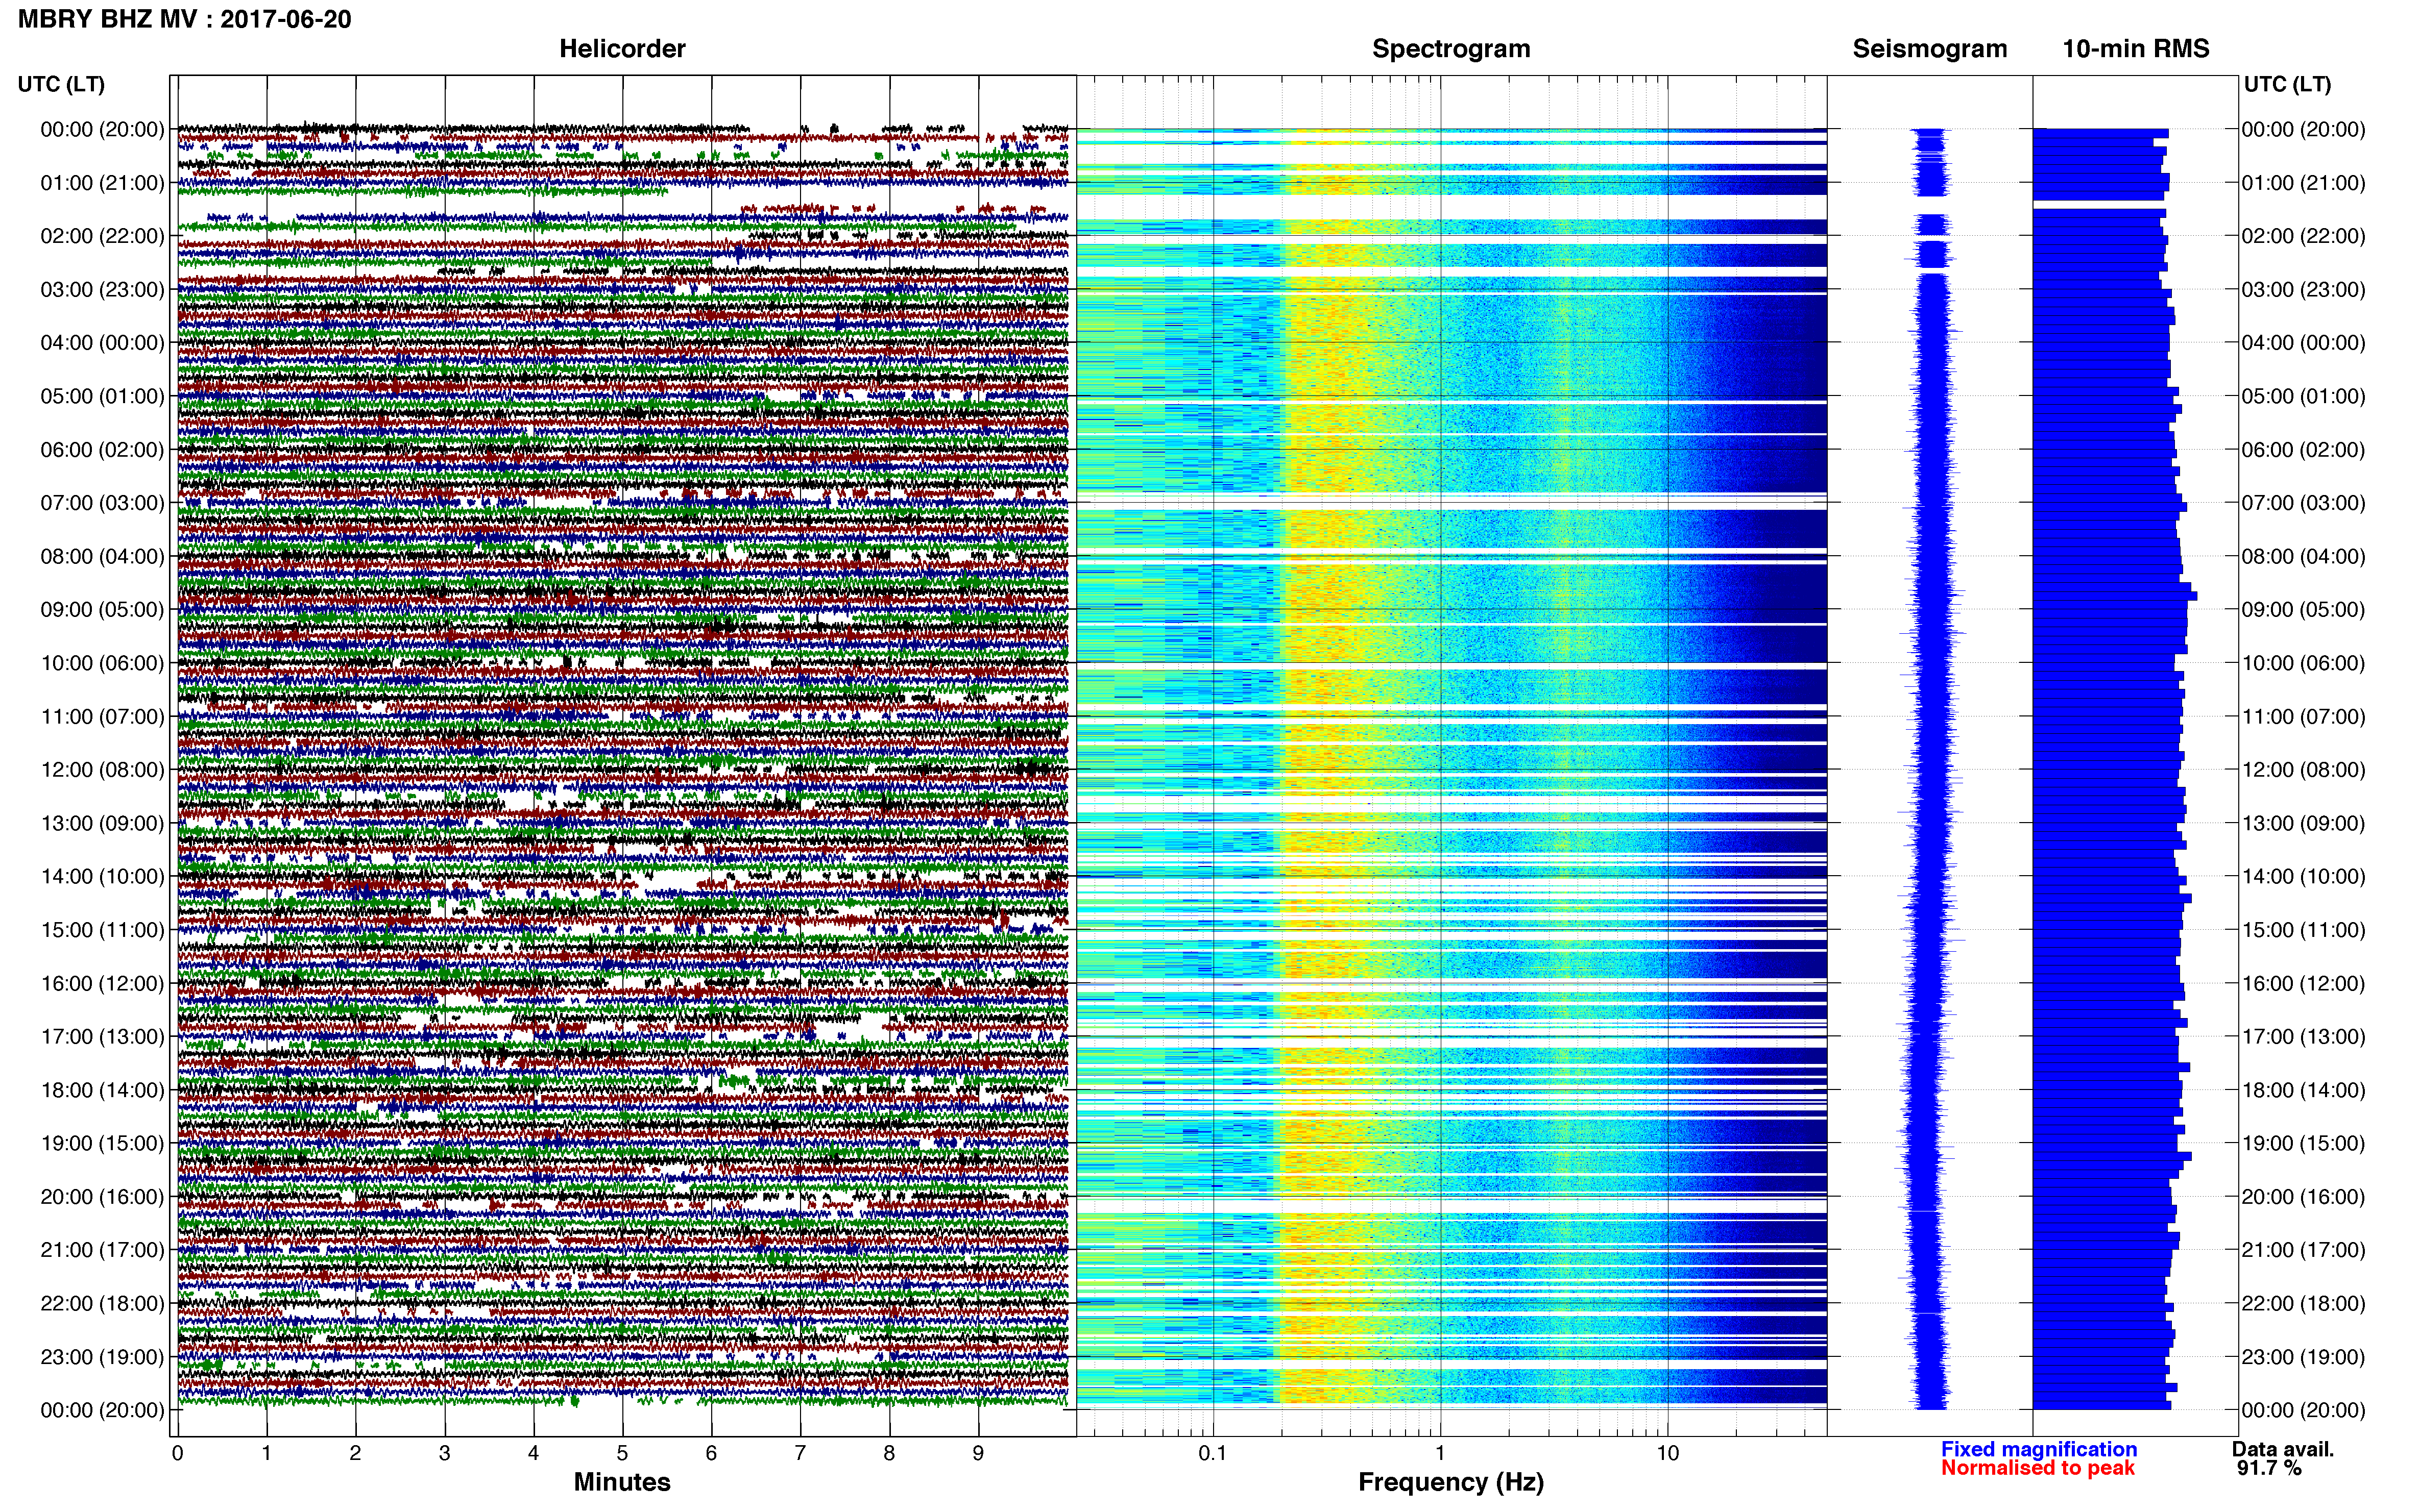Click '22:00 (18:00)' on the right time axis
The height and width of the screenshot is (1512, 2420).
[2303, 1304]
